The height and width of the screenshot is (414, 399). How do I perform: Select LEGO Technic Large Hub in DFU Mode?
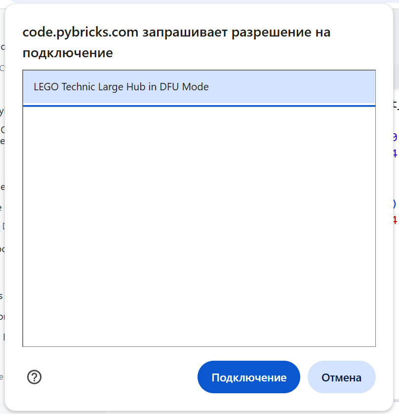(121, 87)
